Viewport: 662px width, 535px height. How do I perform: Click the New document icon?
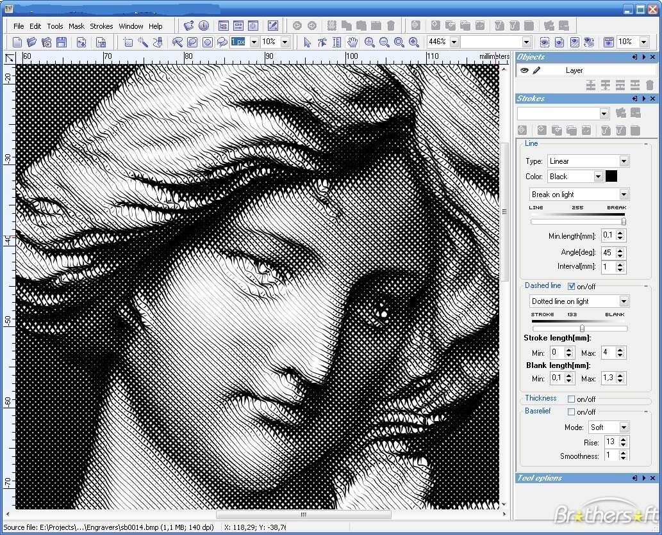[17, 42]
